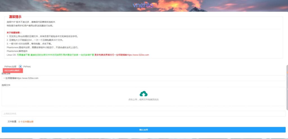
Task: Click the Phantomenc解密组件 text line
Action: (17, 51)
